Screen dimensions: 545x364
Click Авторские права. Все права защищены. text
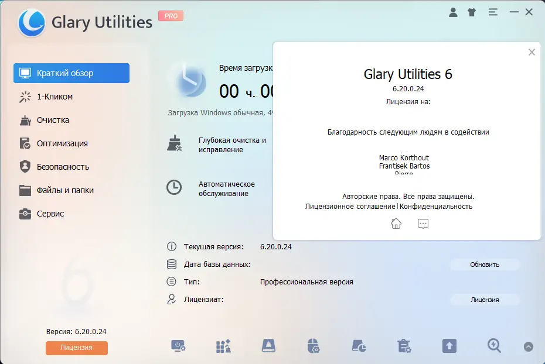[x=408, y=197]
